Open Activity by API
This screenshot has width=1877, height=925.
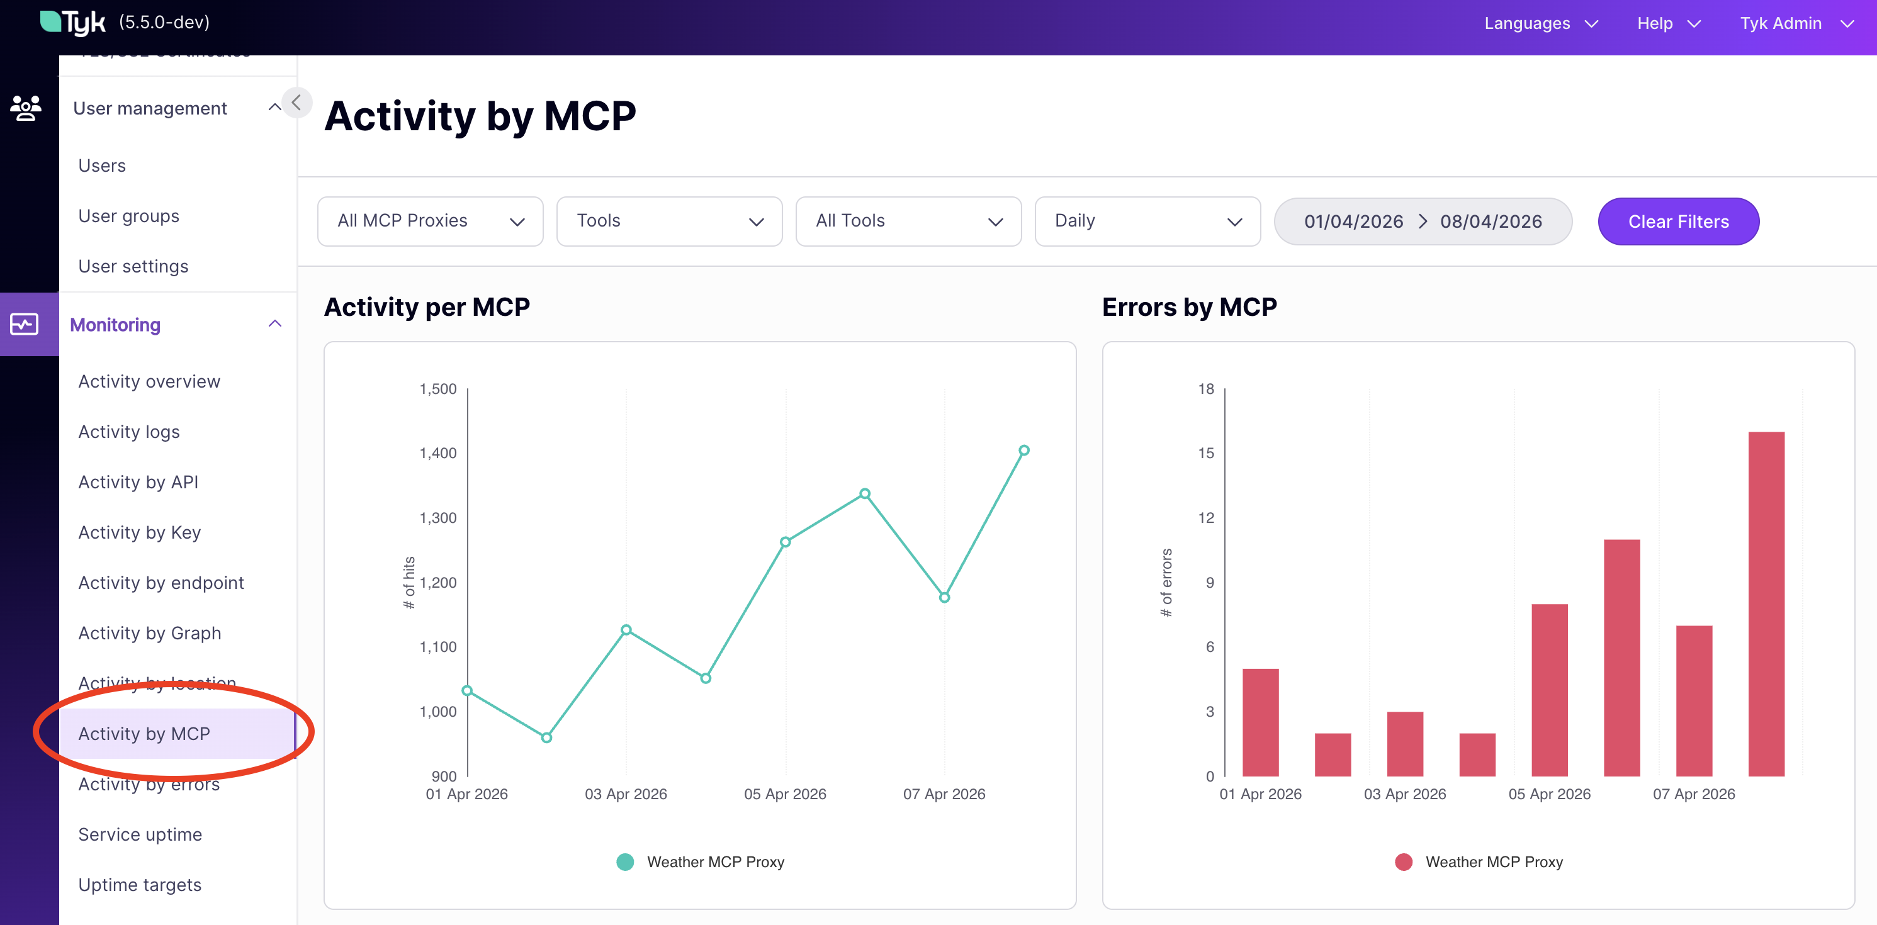click(x=138, y=482)
